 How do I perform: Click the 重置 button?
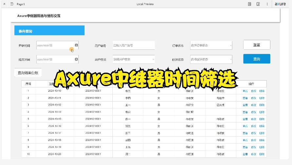tap(257, 45)
